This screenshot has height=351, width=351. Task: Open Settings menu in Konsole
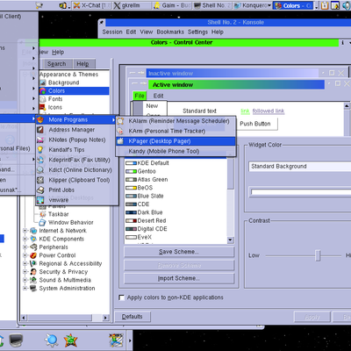(x=197, y=32)
